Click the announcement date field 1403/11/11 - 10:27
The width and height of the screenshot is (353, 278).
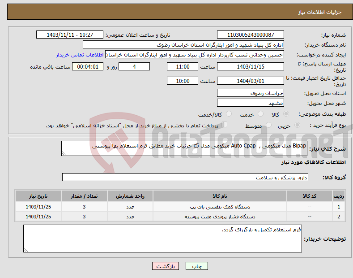pyautogui.click(x=70, y=35)
